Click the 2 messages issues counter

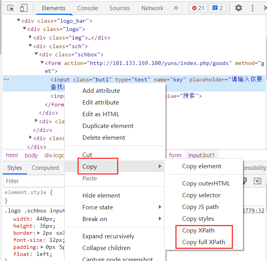click(x=217, y=8)
